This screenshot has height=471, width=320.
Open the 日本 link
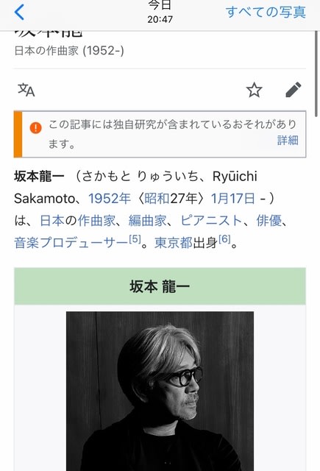point(52,221)
